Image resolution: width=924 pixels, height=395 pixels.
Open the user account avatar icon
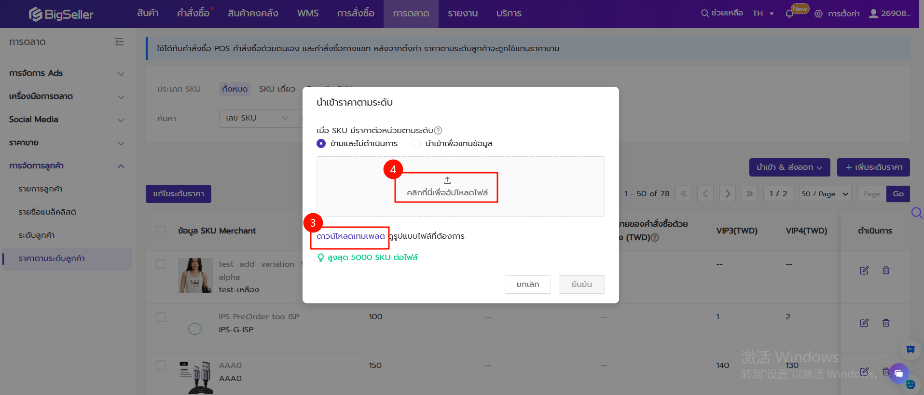click(x=873, y=14)
